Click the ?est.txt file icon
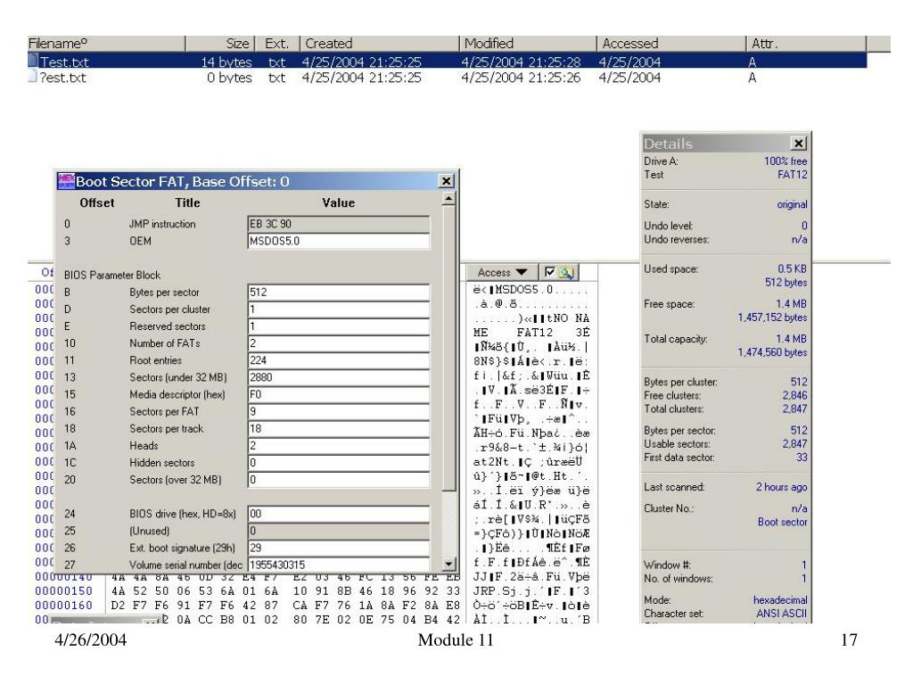This screenshot has width=913, height=685. [x=33, y=77]
